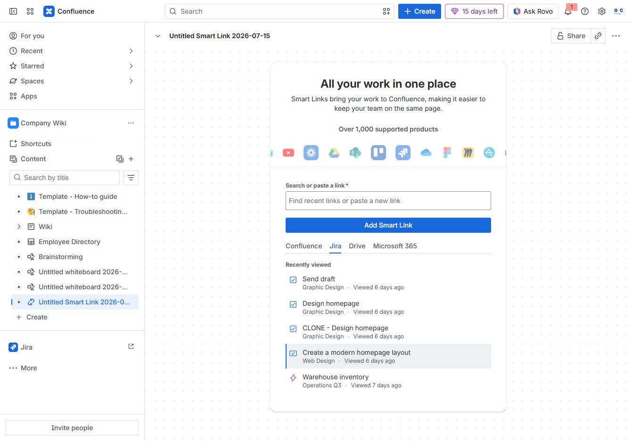Click the Create button in top bar

(x=419, y=11)
